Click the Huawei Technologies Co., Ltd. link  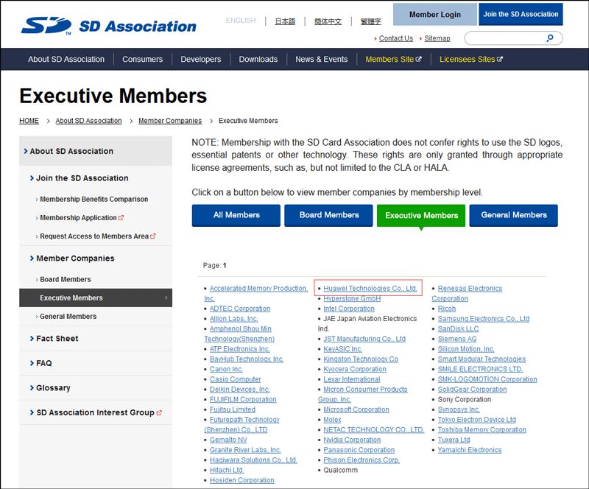click(x=370, y=289)
